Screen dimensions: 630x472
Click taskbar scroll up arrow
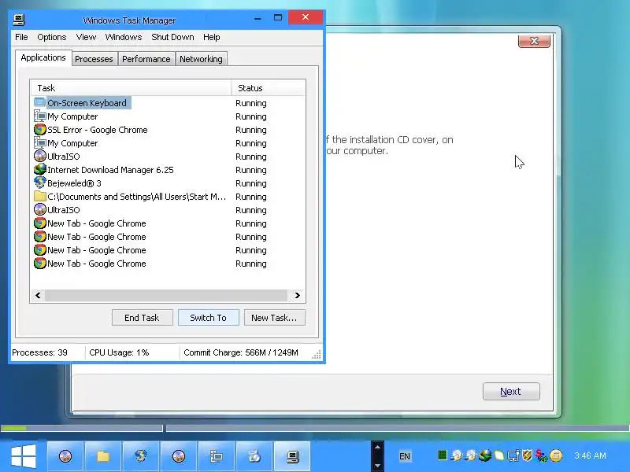tap(377, 447)
